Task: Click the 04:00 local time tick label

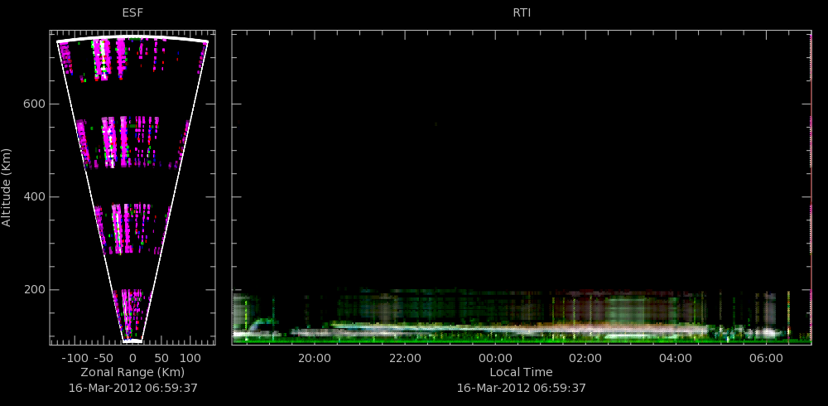Action: (676, 358)
